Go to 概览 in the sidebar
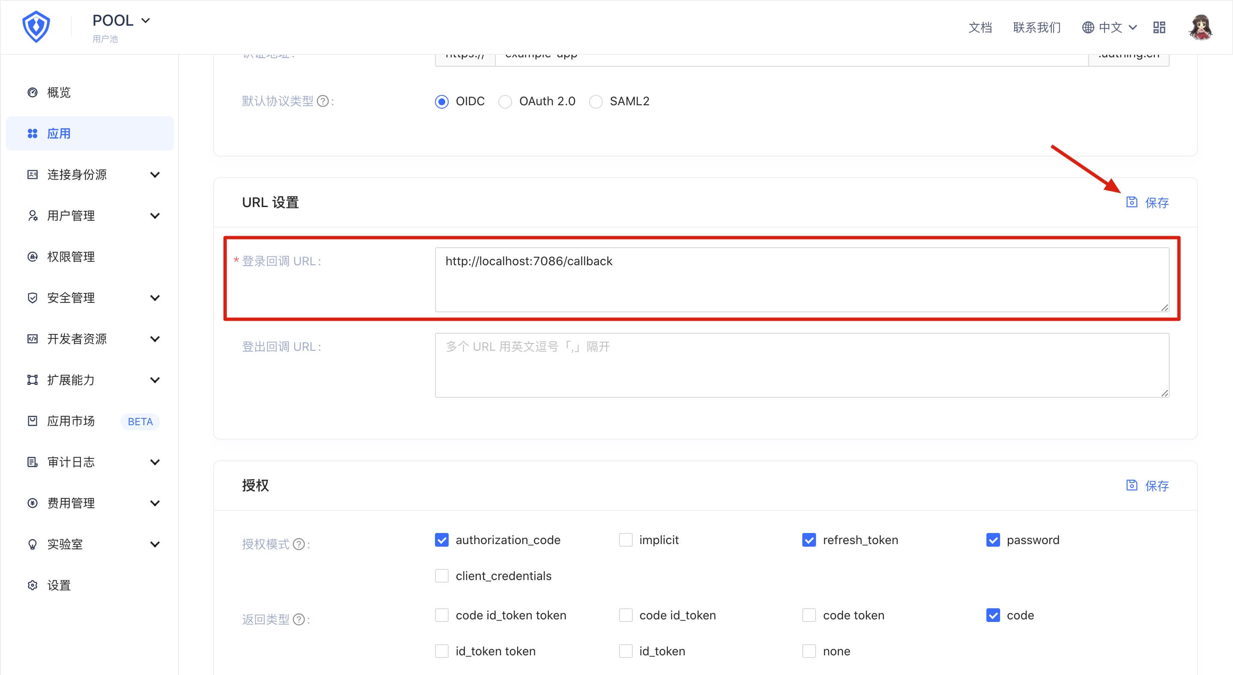Viewport: 1233px width, 675px height. 58,92
